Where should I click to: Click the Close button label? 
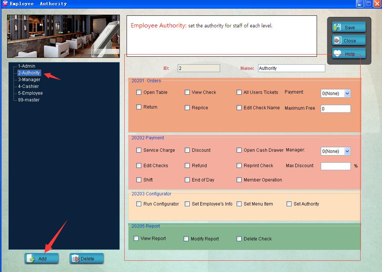[350, 41]
